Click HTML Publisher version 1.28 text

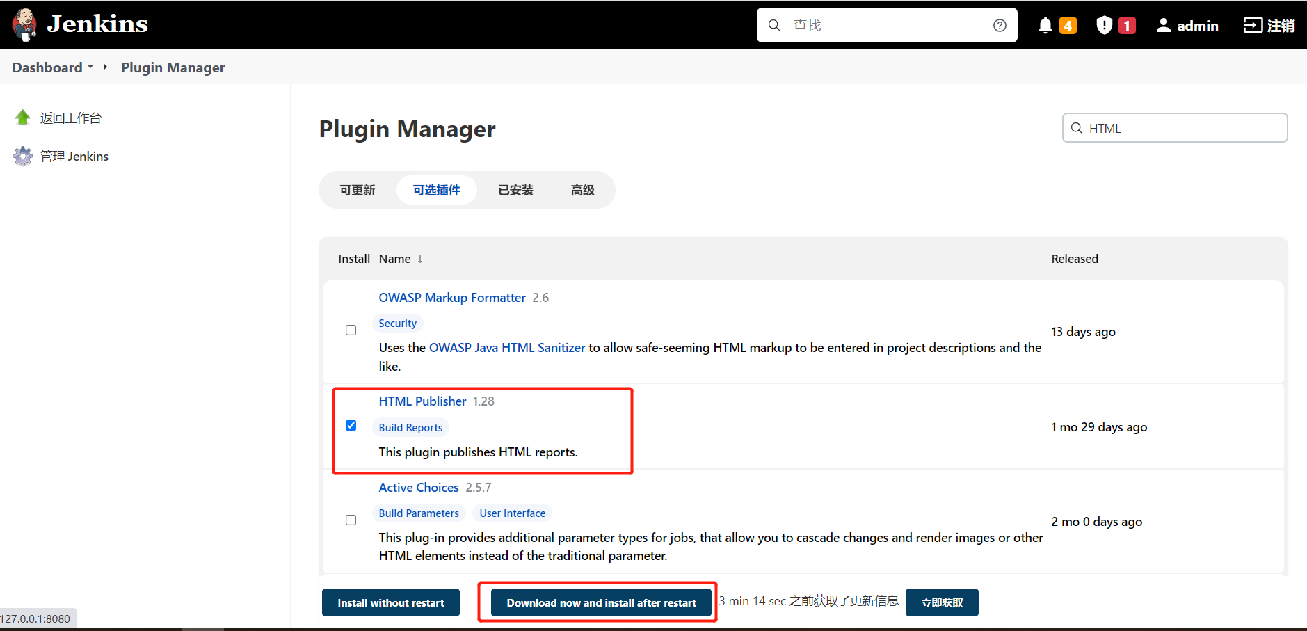(x=483, y=401)
